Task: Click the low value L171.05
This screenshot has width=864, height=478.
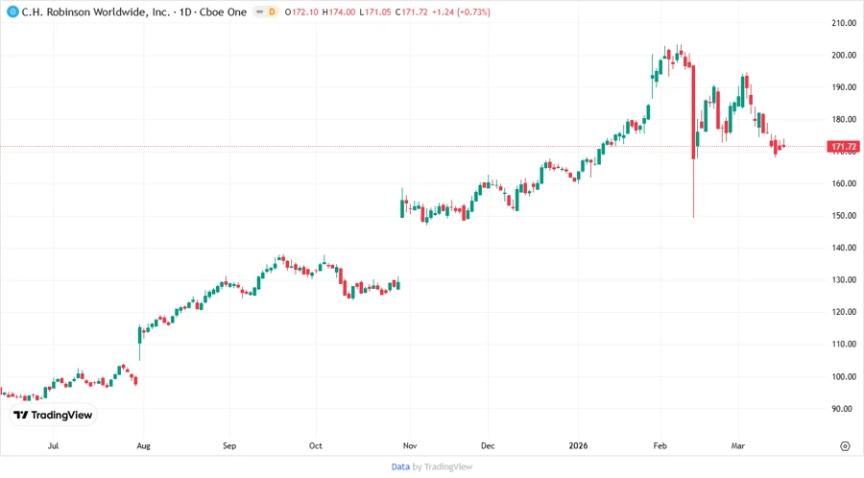Action: point(375,12)
